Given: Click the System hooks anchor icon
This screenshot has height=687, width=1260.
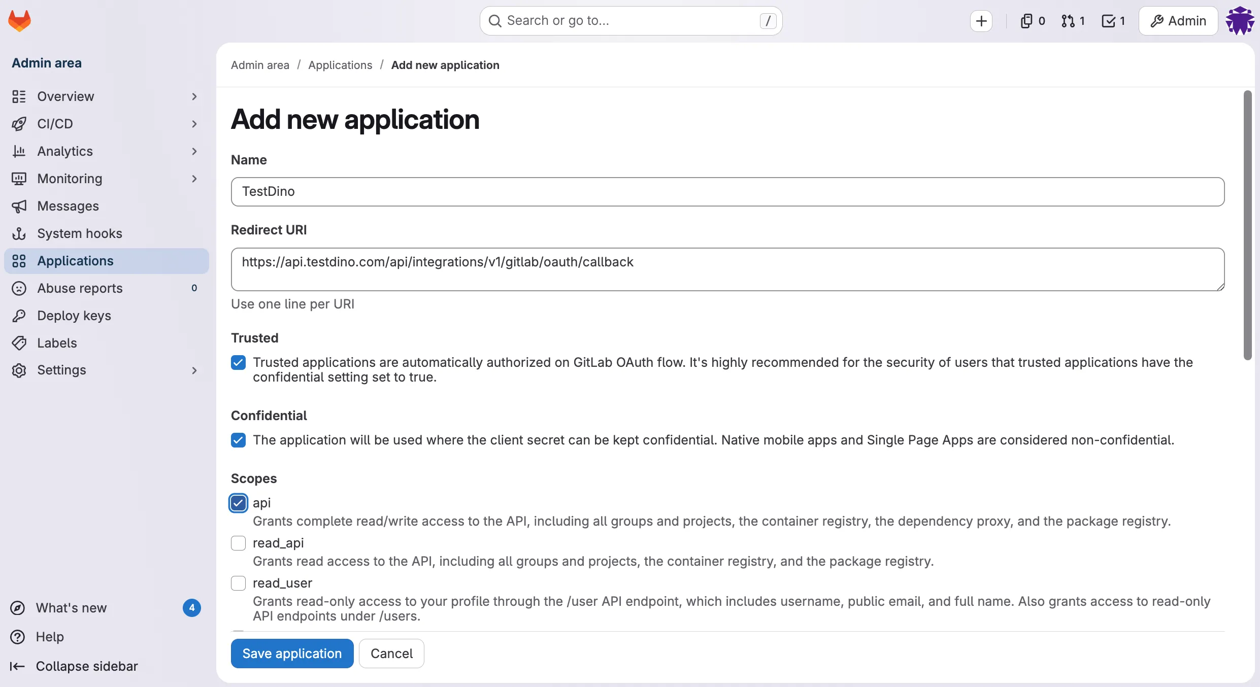Looking at the screenshot, I should 19,233.
